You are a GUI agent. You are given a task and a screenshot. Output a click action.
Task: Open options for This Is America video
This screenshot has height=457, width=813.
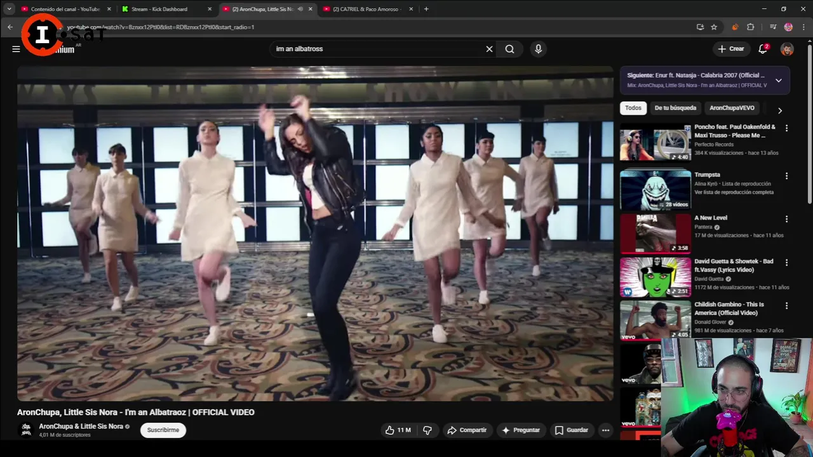[786, 306]
